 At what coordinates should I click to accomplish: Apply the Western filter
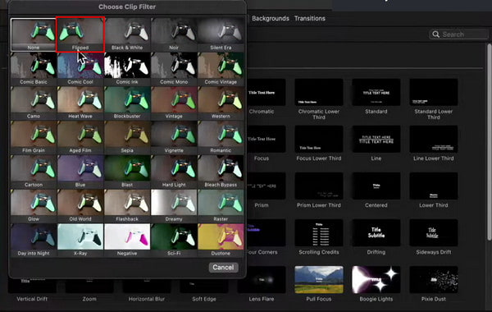[x=221, y=103]
